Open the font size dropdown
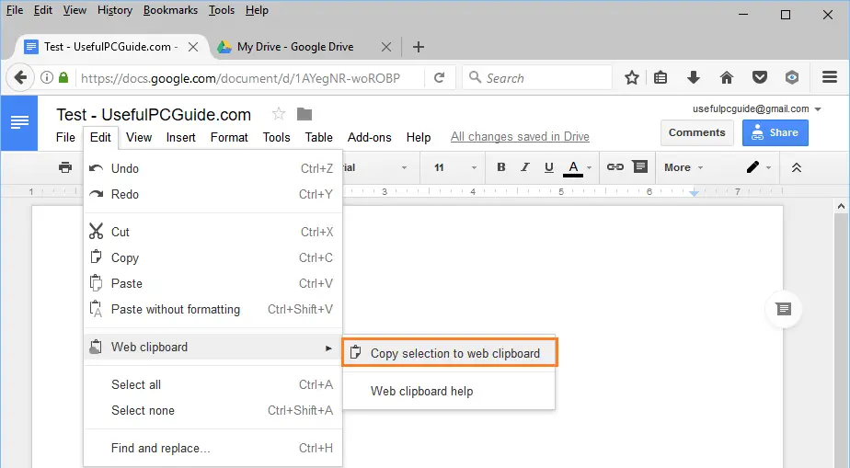Viewport: 850px width, 468px height. 455,167
